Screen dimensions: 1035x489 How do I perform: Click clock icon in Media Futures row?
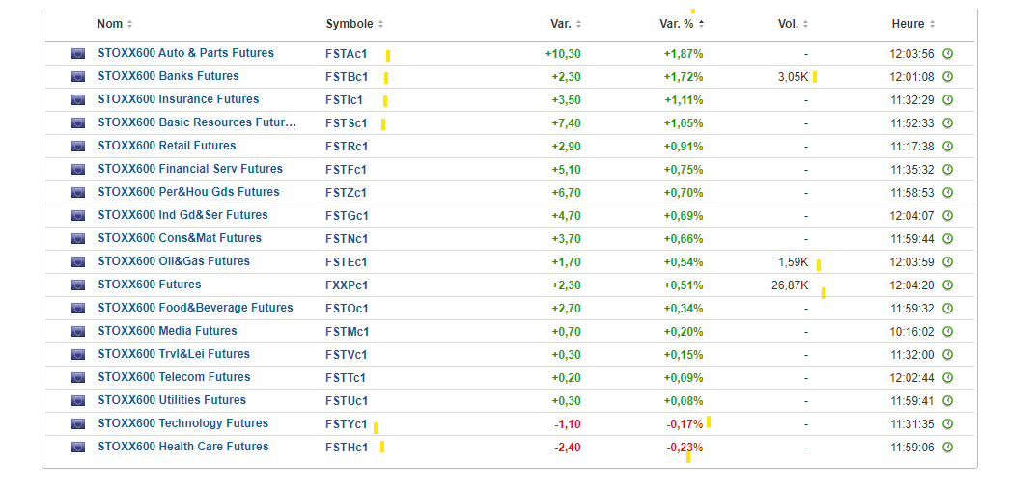tap(947, 332)
